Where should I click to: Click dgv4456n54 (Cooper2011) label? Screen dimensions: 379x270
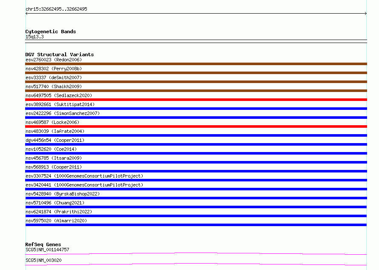pyautogui.click(x=55, y=140)
